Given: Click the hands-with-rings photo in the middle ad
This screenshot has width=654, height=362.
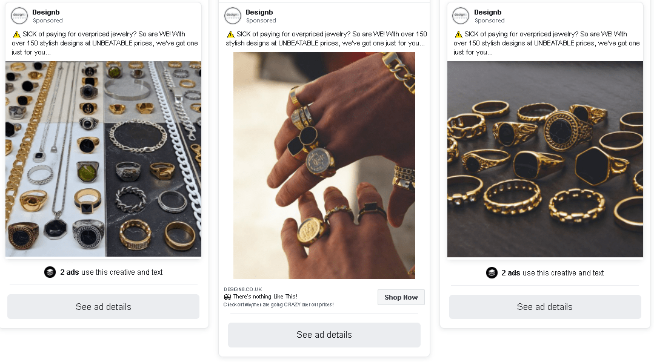Looking at the screenshot, I should click(x=324, y=165).
